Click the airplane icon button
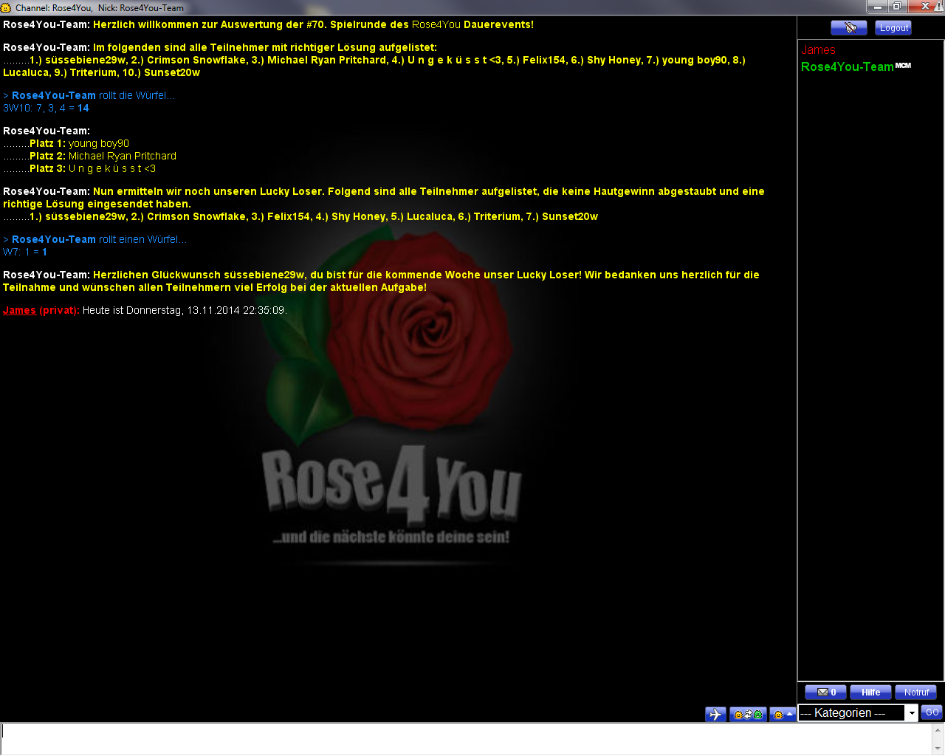The width and height of the screenshot is (945, 756). point(715,714)
